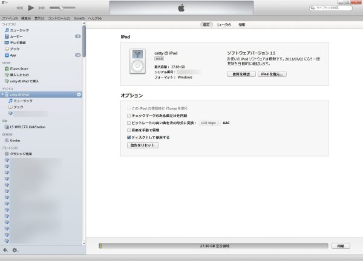This screenshot has height=261, width=363.
Task: Click the badge beside App
Action: click(x=78, y=55)
